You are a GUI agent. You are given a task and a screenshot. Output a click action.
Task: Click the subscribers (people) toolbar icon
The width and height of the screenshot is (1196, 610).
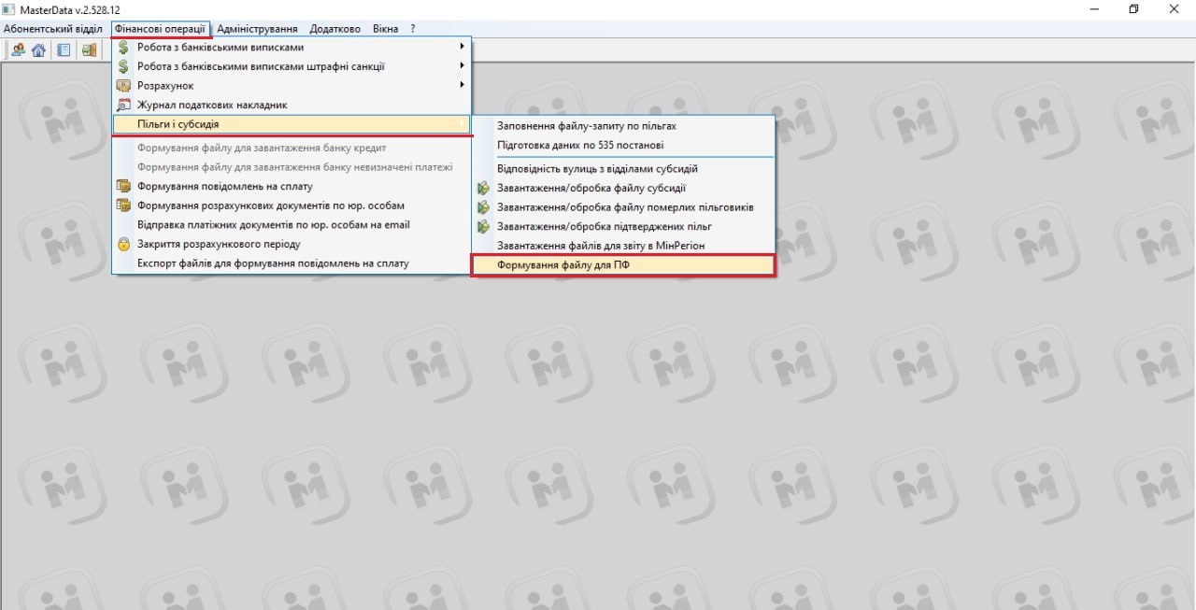point(18,50)
